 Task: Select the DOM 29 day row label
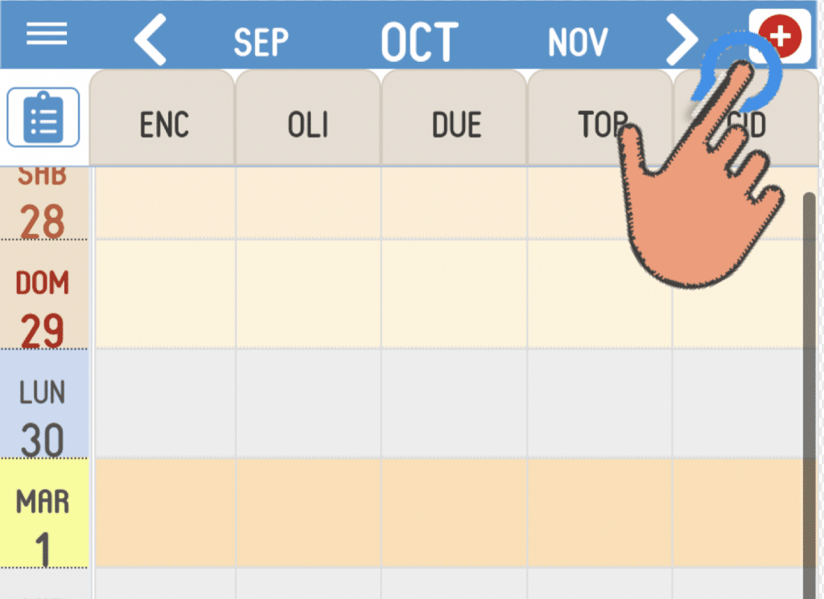[43, 308]
